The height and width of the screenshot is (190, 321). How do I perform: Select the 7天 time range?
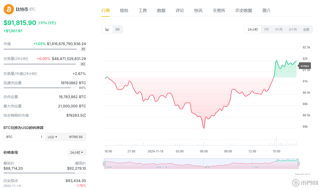pos(266,29)
